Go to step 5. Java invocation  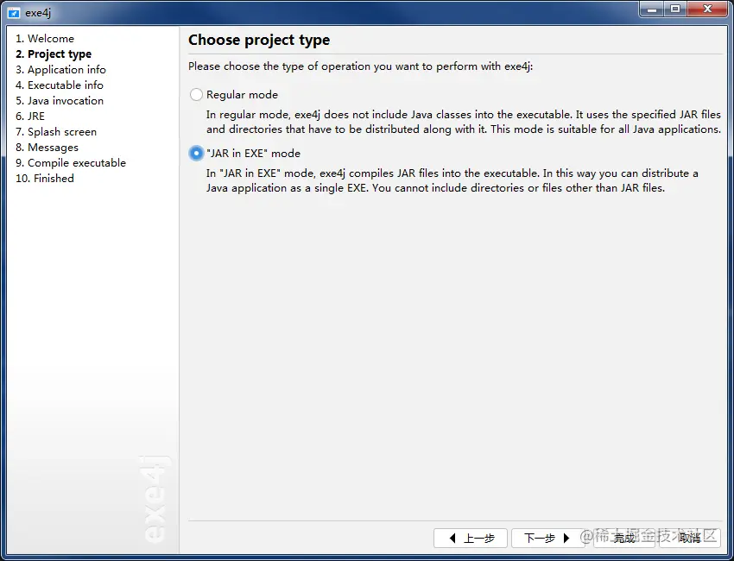60,100
